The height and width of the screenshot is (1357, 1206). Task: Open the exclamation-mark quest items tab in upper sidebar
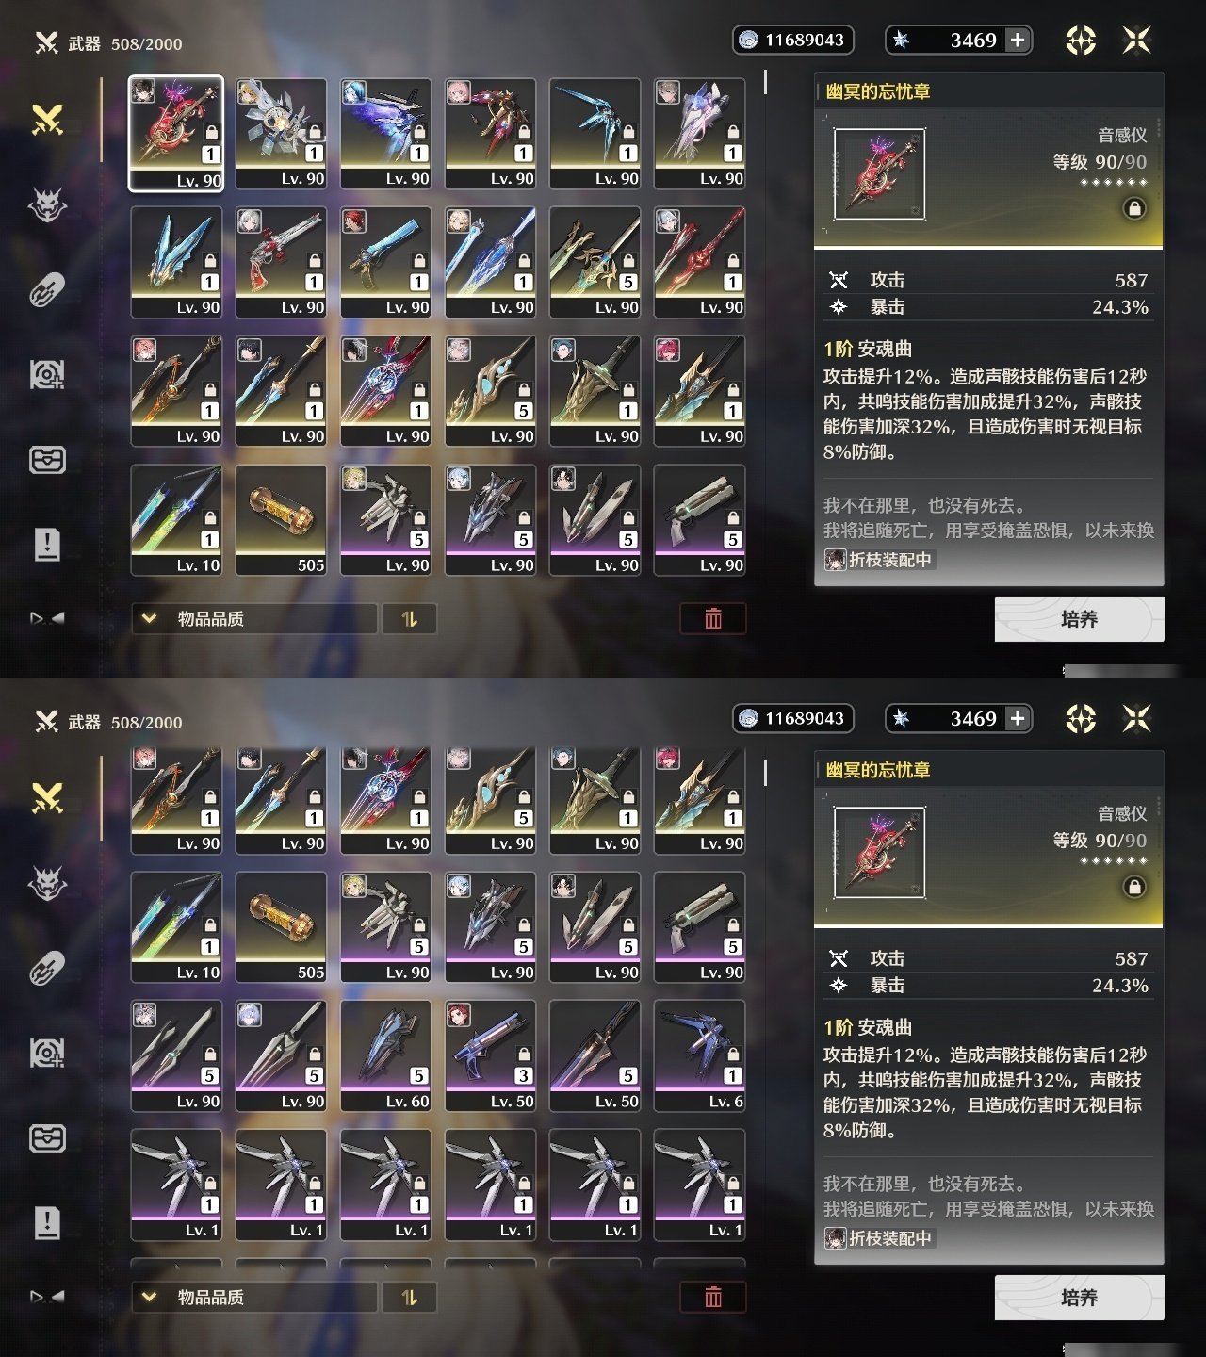(x=47, y=544)
